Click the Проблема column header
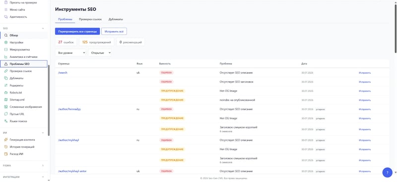Viewport: 397px width, 182px height. point(226,64)
